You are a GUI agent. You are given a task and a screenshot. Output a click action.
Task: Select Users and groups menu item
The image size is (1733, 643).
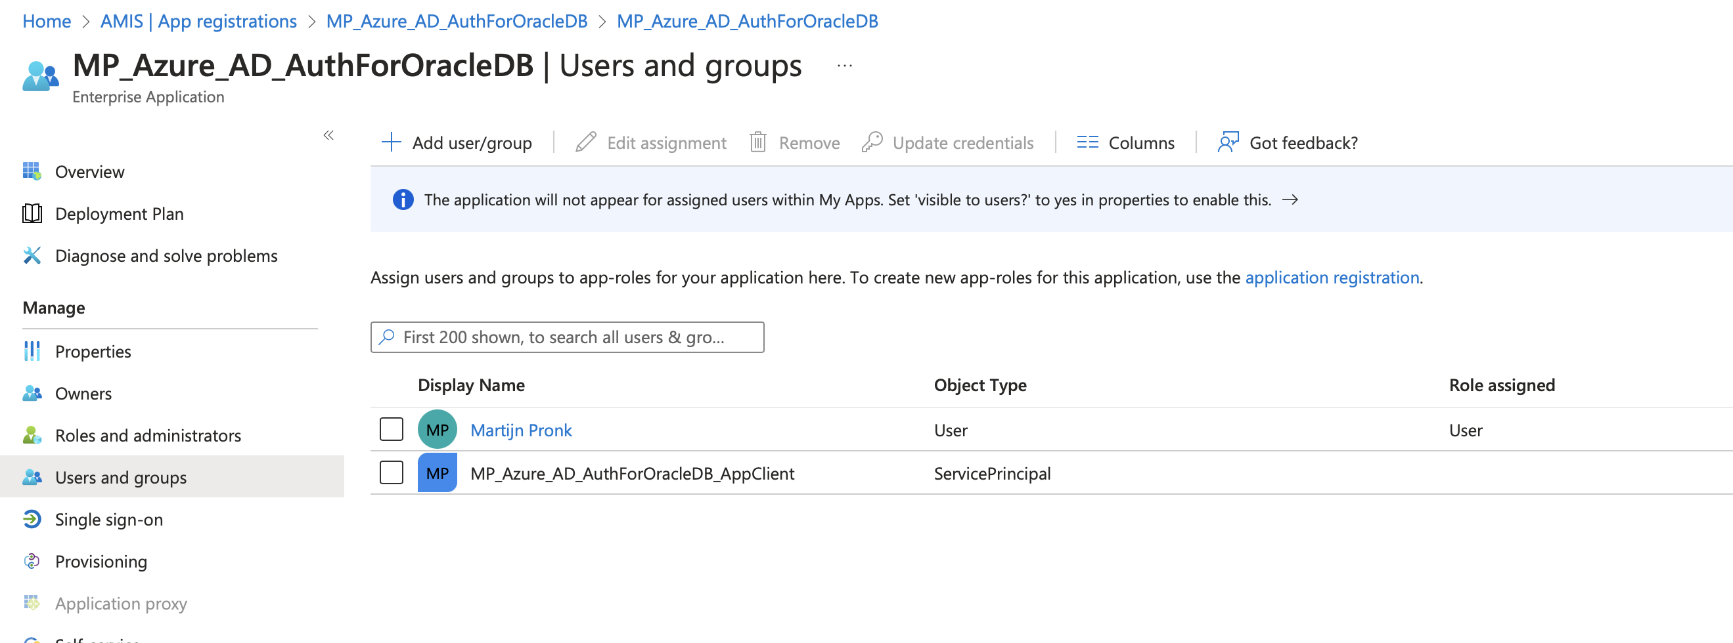(120, 478)
